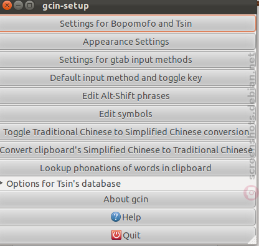Click the Help text label
The height and width of the screenshot is (246, 259).
131,217
